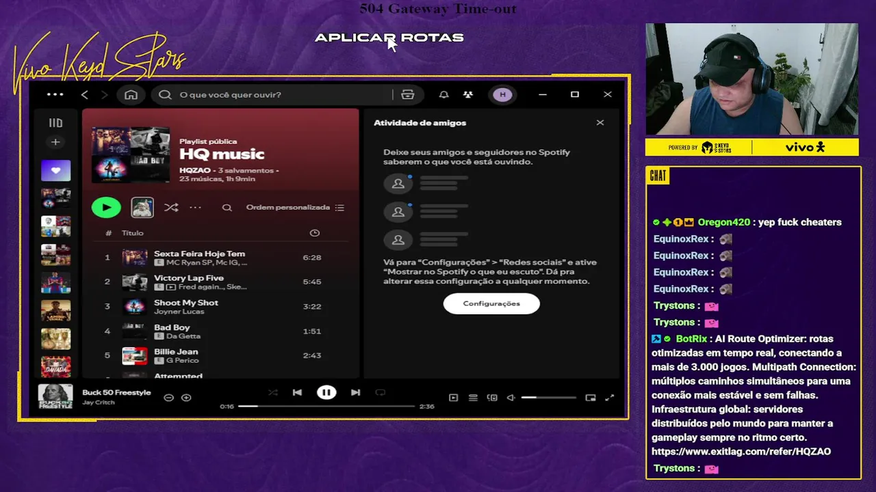The image size is (876, 492).
Task: Click the Título column header
Action: point(133,233)
